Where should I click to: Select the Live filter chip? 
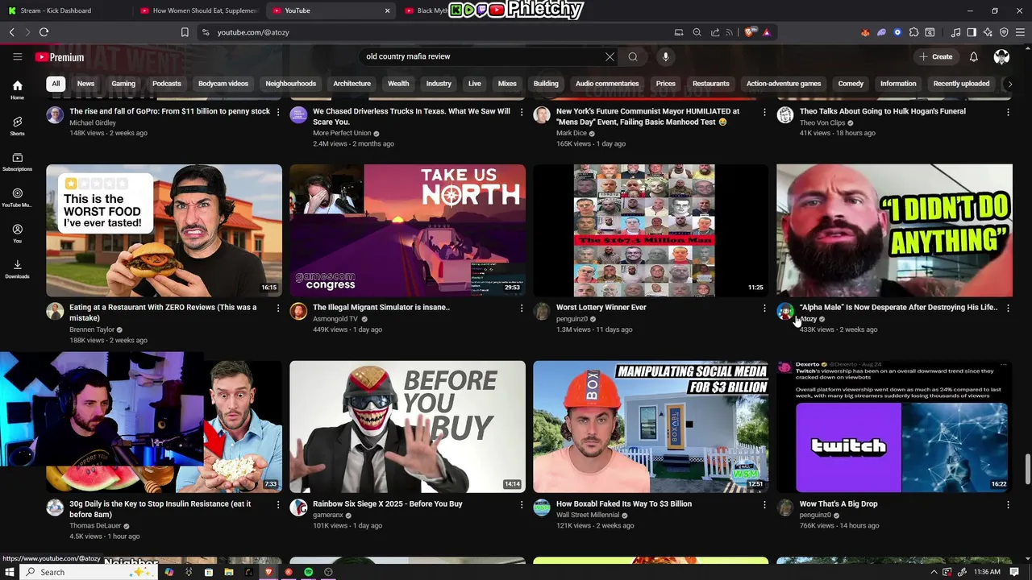pos(475,84)
